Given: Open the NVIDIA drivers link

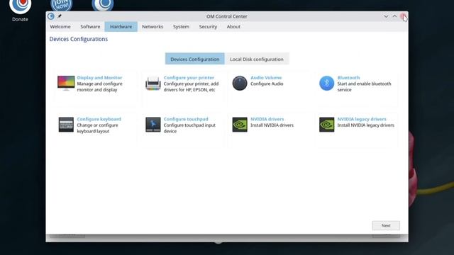Looking at the screenshot, I should tap(267, 119).
